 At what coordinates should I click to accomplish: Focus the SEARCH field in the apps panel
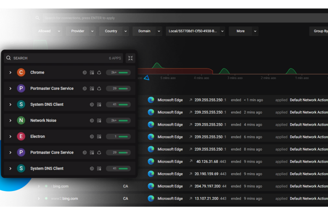(63, 58)
